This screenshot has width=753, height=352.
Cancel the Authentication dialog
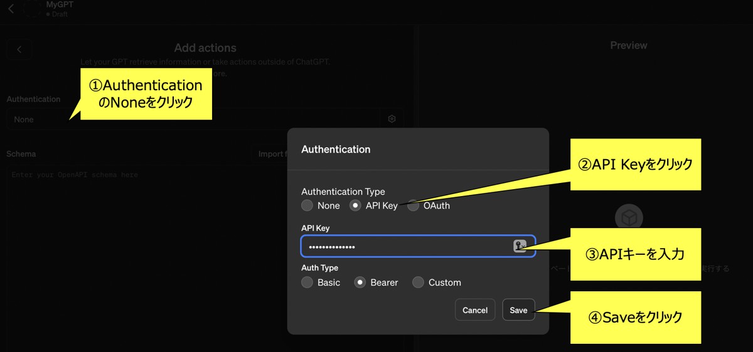coord(475,310)
